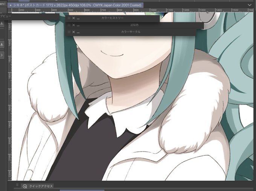Image resolution: width=256 pixels, height=191 pixels.
Task: Switch to the クイックアクセス tab
Action: (37, 186)
